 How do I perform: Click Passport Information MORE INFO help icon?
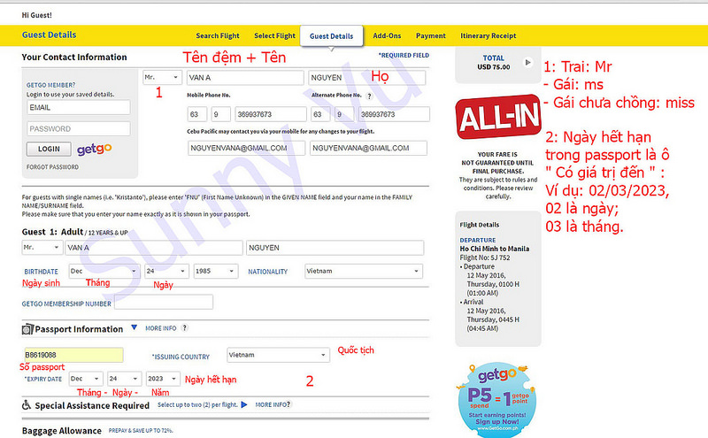(x=184, y=327)
